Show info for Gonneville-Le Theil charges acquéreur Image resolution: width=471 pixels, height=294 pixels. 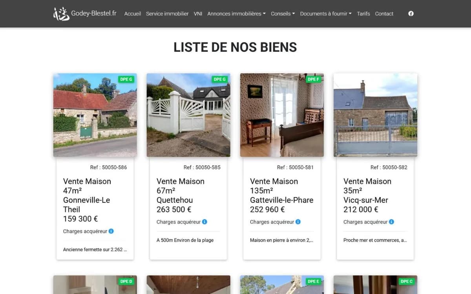[111, 231]
